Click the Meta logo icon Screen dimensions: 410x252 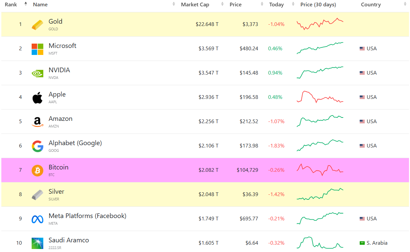[37, 219]
